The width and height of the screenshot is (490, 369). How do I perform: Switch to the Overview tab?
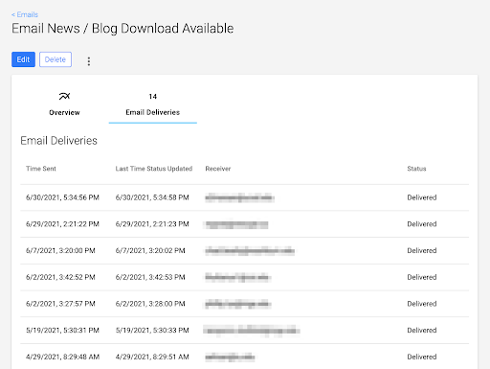(x=64, y=104)
